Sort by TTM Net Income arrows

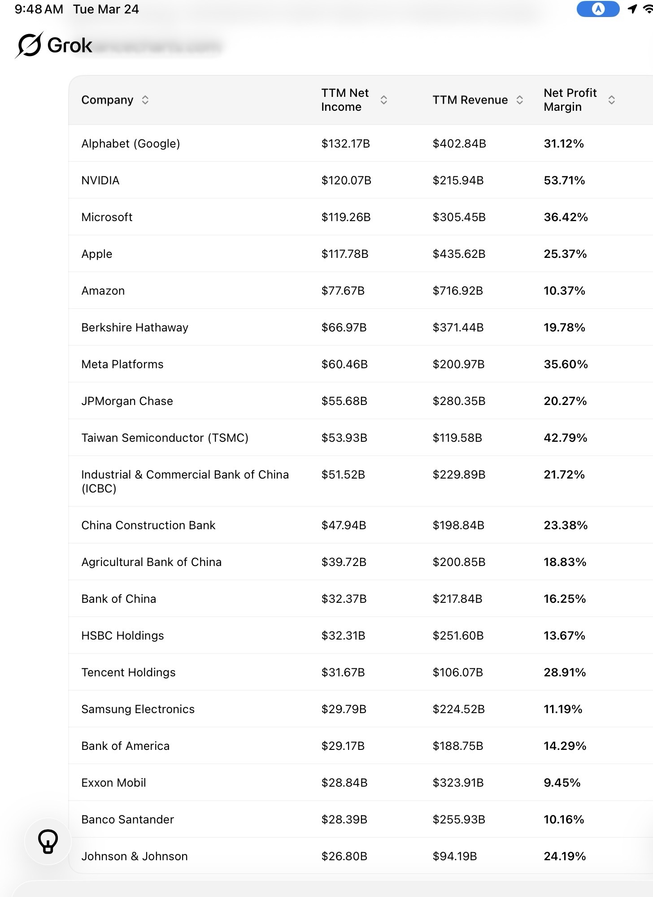click(383, 100)
